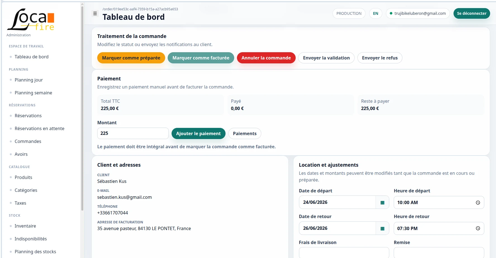Image resolution: width=496 pixels, height=258 pixels.
Task: Go to Planning semaine
Action: pyautogui.click(x=33, y=93)
